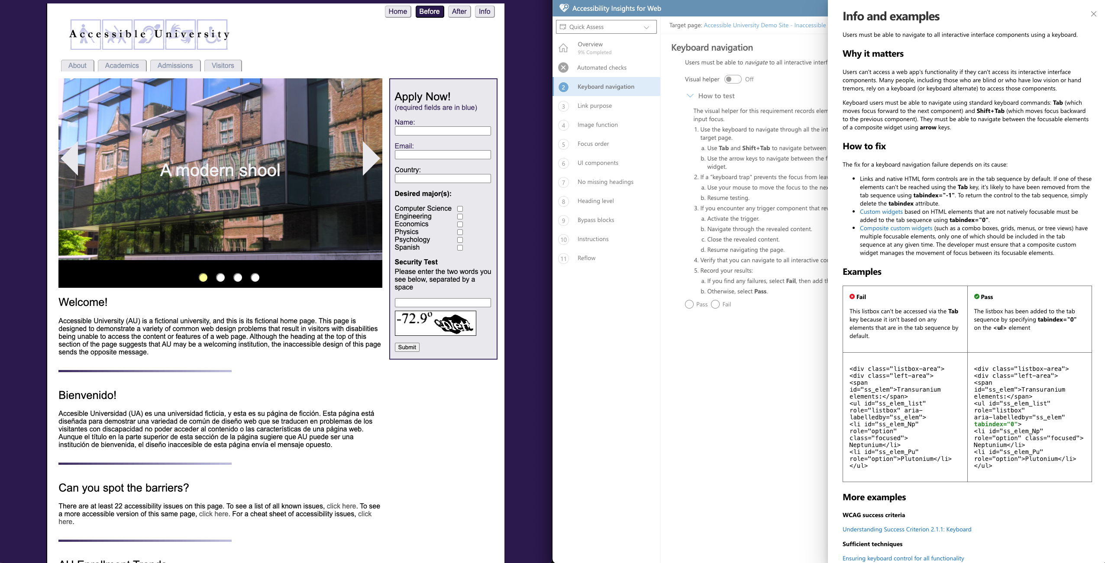Open the About menu
The image size is (1105, 563).
tap(77, 65)
